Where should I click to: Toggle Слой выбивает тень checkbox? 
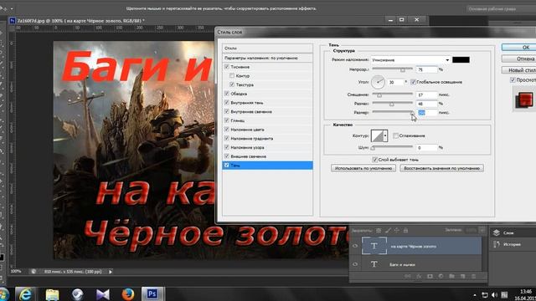pyautogui.click(x=374, y=160)
